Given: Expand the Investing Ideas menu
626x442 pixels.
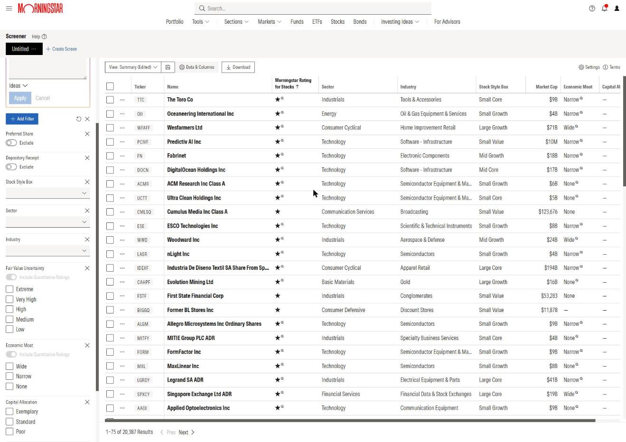Looking at the screenshot, I should (x=400, y=22).
